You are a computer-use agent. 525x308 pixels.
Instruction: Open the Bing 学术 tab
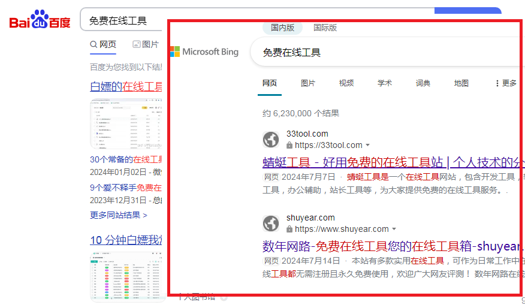click(x=384, y=83)
